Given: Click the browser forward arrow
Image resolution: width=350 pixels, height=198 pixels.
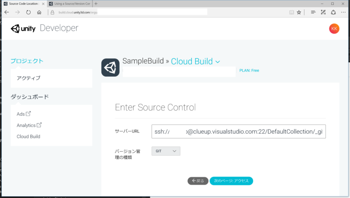Looking at the screenshot, I should 17,12.
